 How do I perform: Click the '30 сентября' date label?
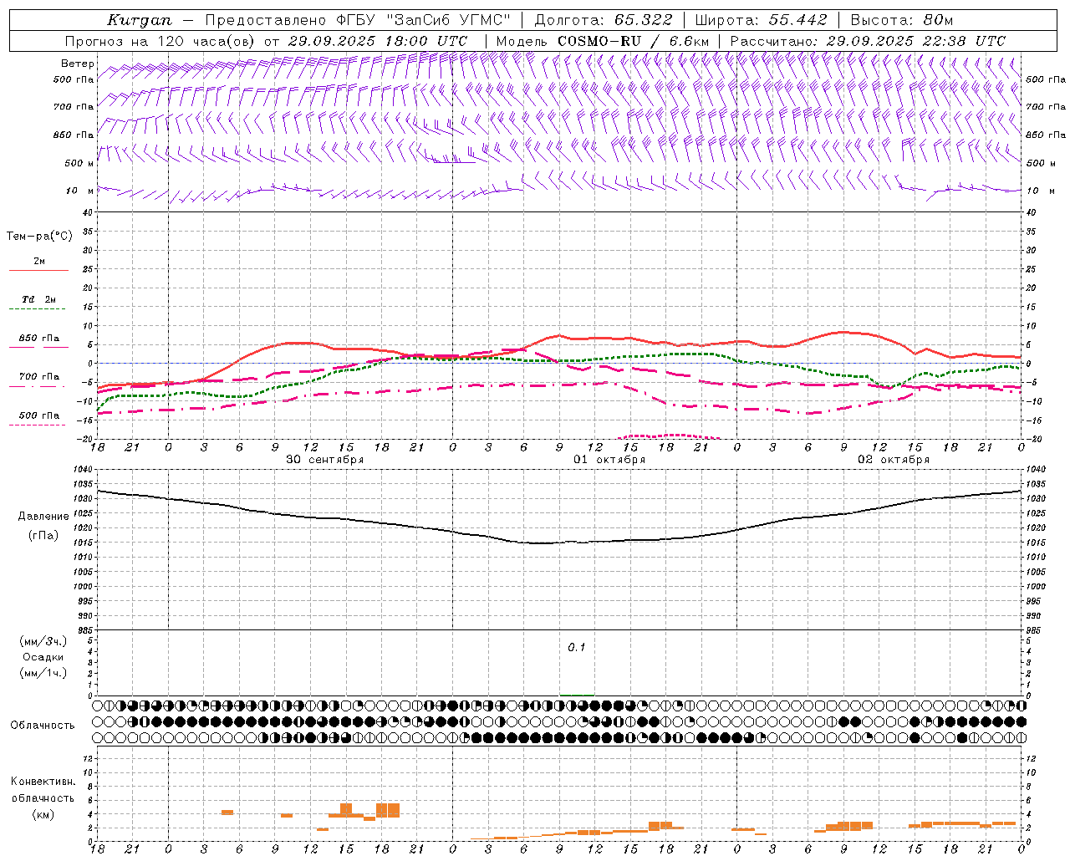pos(324,460)
